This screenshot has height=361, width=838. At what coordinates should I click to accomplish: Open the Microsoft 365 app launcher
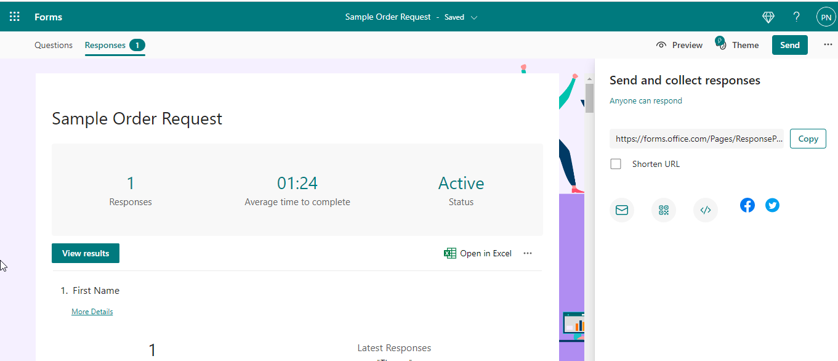point(14,16)
